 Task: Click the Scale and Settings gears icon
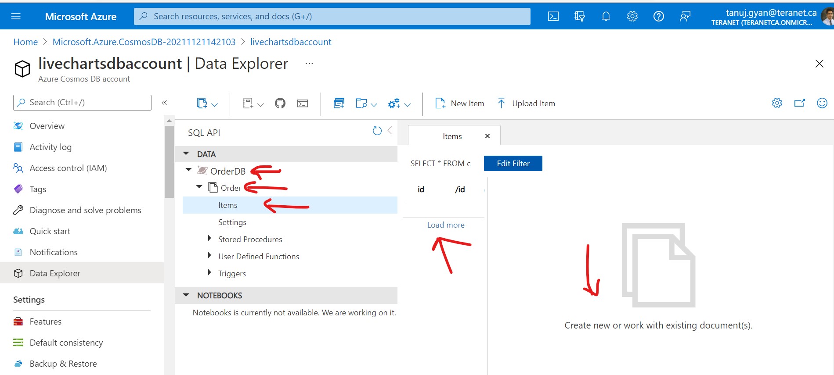click(x=394, y=104)
